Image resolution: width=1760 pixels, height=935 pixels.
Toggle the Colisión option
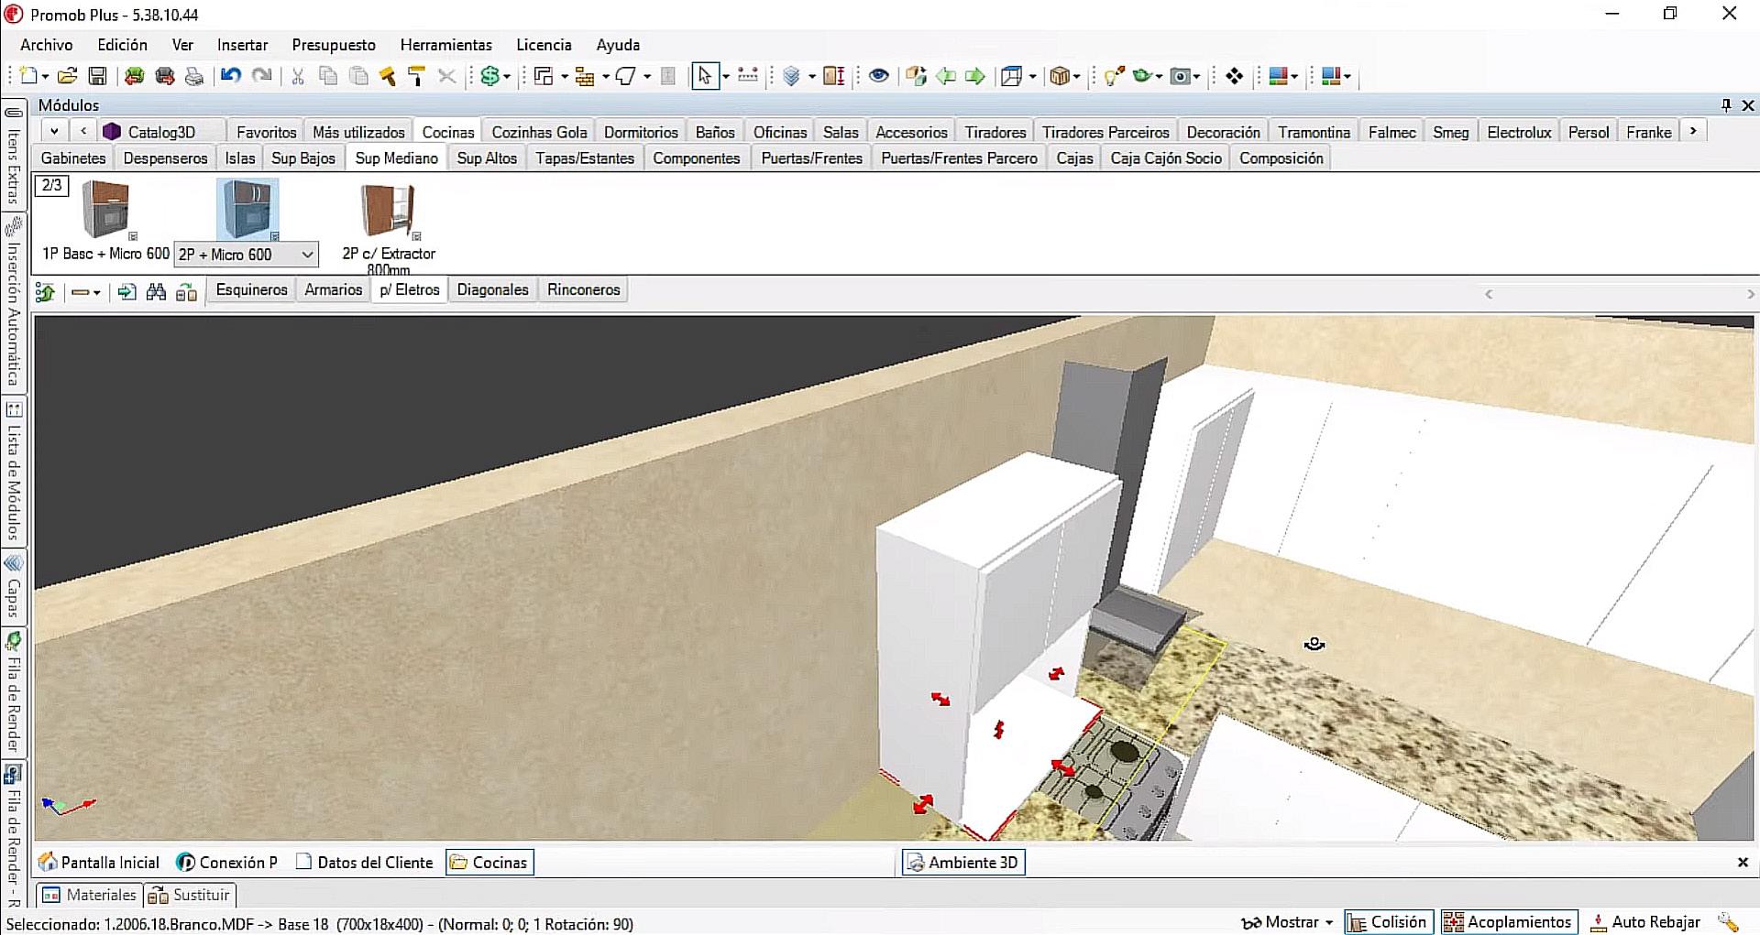(x=1387, y=922)
